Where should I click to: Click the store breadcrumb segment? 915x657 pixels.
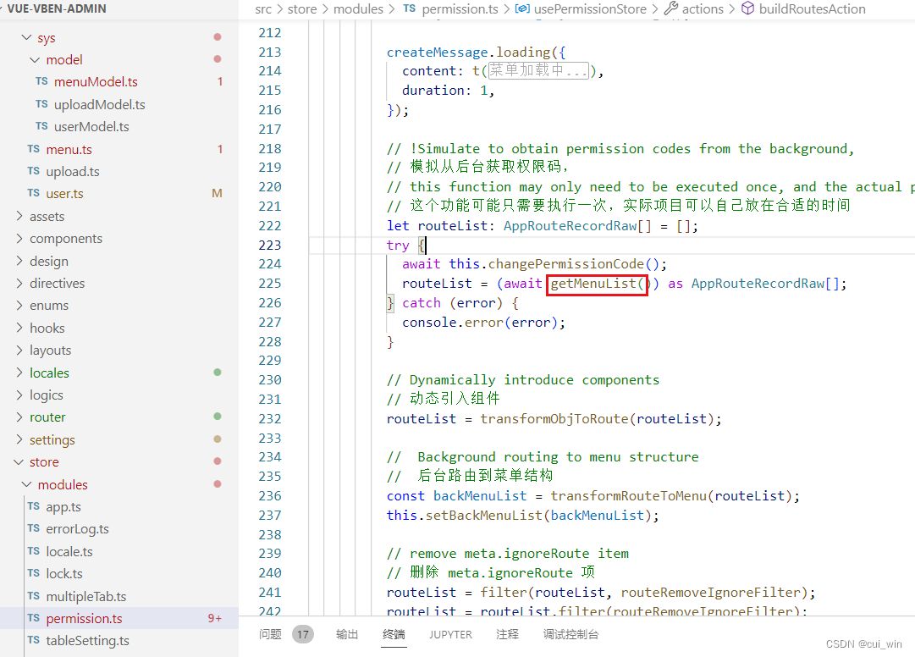pyautogui.click(x=302, y=8)
